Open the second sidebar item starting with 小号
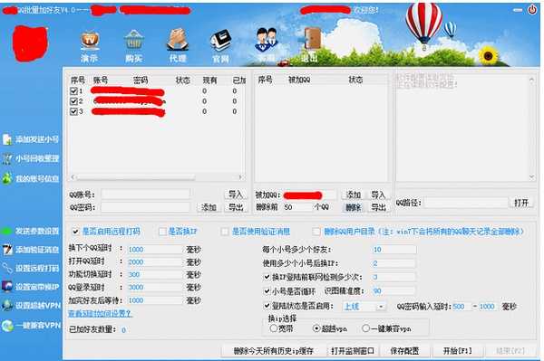Screen dimensions: 544x361 [31, 158]
